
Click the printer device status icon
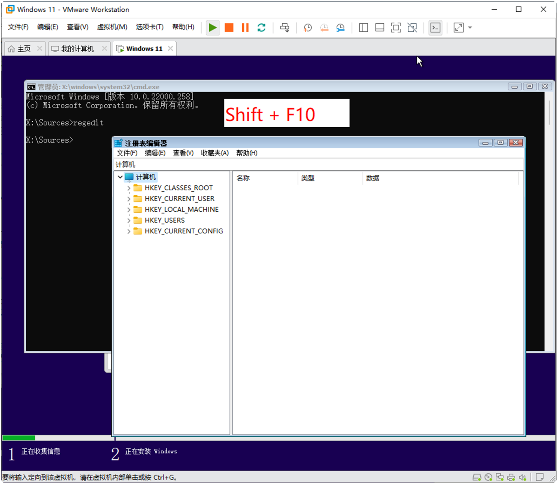click(511, 477)
